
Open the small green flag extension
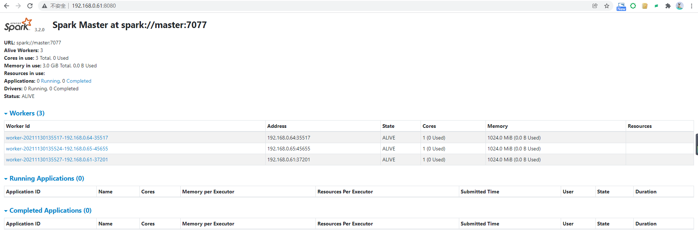coord(656,6)
